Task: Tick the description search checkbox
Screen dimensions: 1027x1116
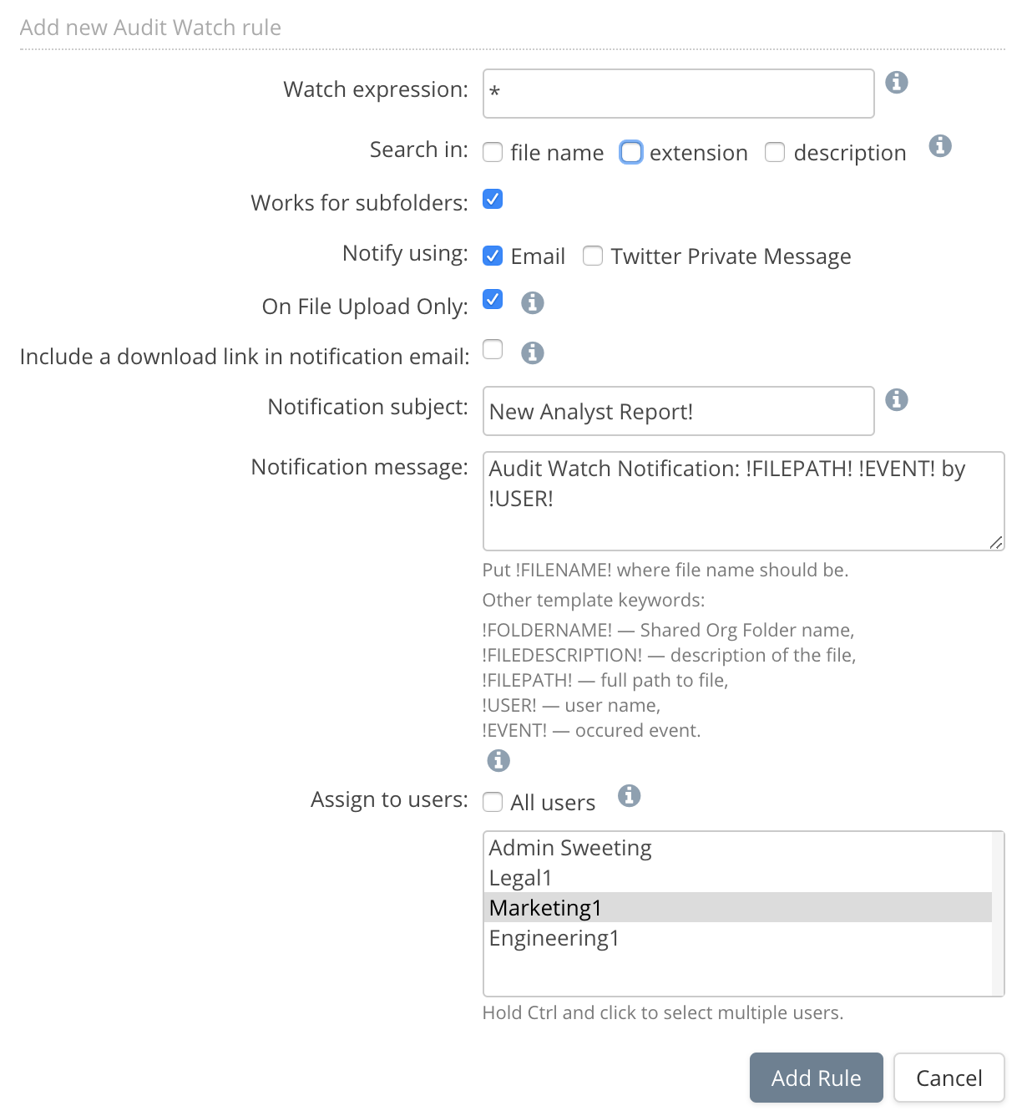Action: 775,152
